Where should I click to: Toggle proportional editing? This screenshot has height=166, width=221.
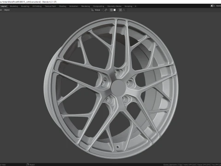[121, 10]
